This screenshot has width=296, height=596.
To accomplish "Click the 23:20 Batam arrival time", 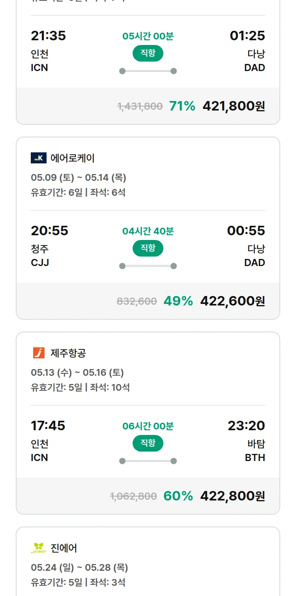I will tap(246, 425).
